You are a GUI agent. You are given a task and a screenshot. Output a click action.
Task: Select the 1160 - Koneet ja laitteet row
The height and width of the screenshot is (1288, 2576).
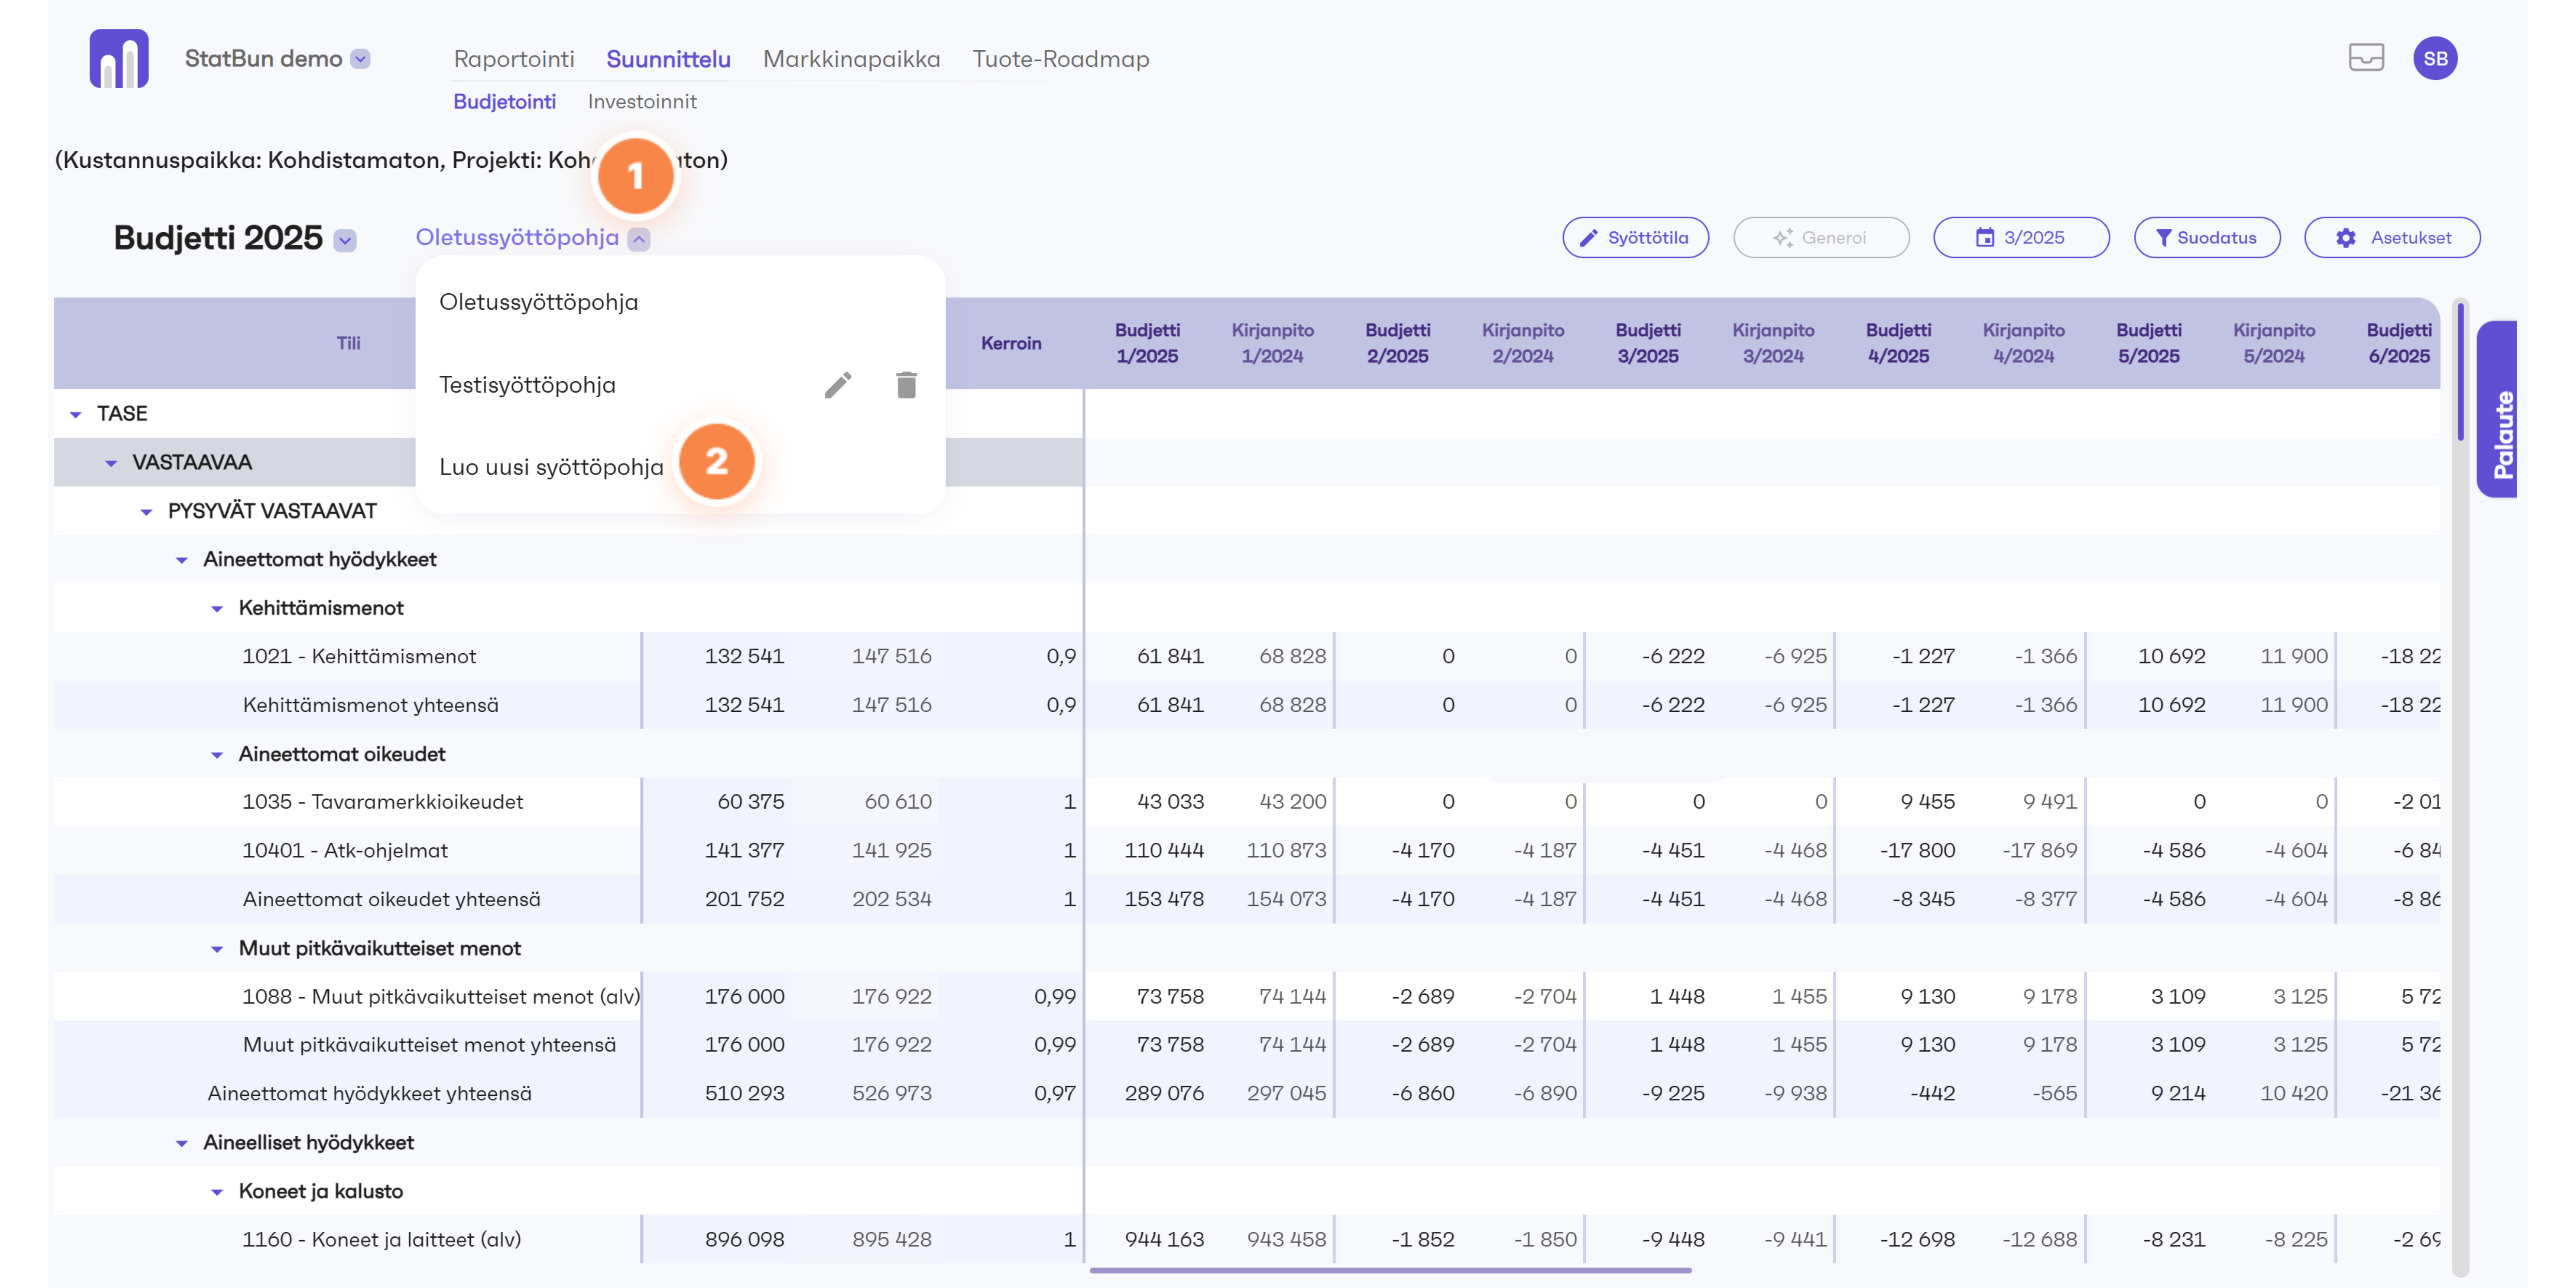[1247, 1240]
